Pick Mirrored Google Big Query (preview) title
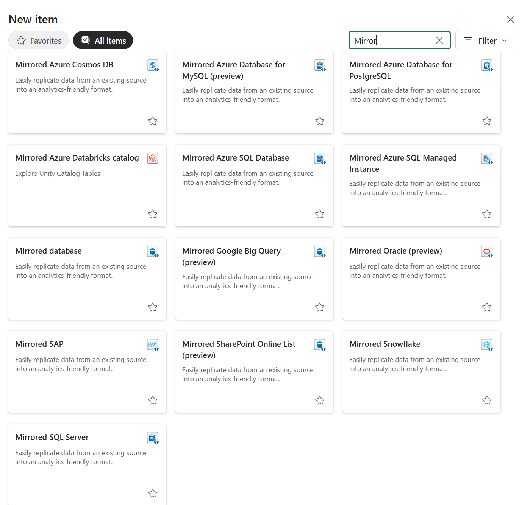Screen dimensions: 522x505 point(231,257)
